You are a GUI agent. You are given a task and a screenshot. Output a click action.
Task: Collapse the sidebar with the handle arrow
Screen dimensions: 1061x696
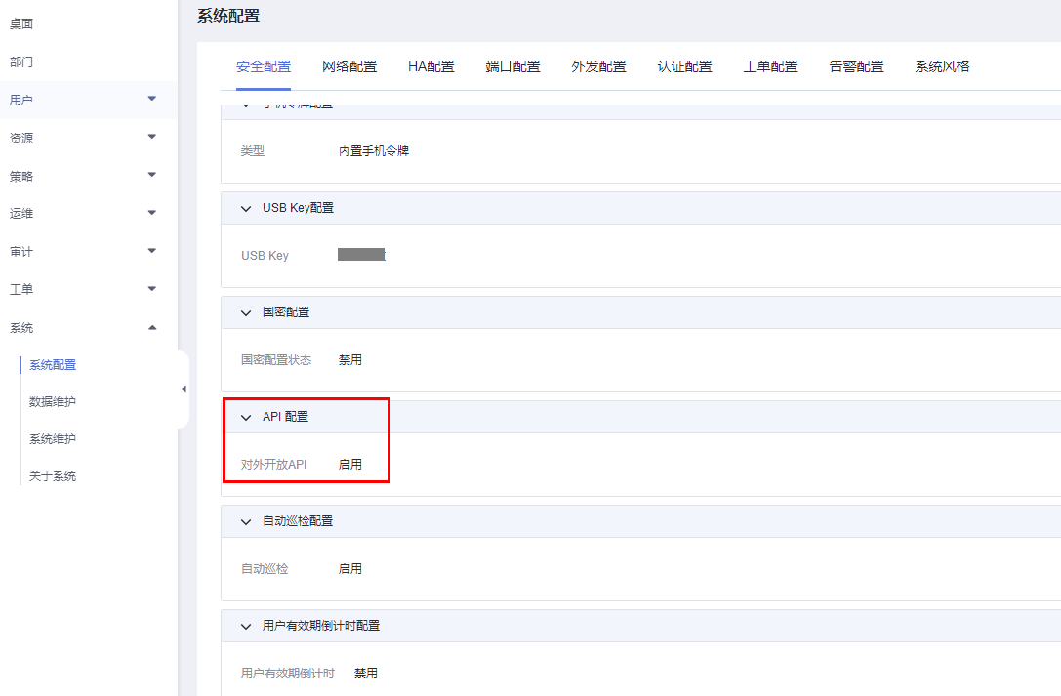tap(184, 389)
